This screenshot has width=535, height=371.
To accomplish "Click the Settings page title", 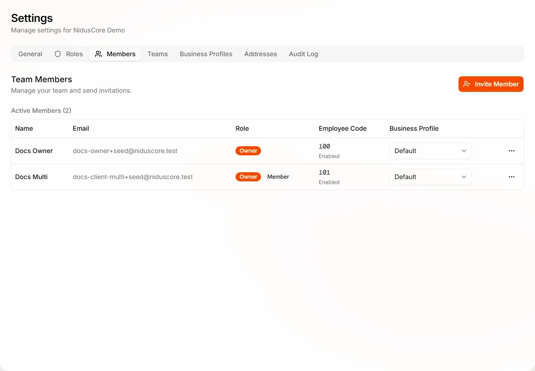I will (32, 18).
